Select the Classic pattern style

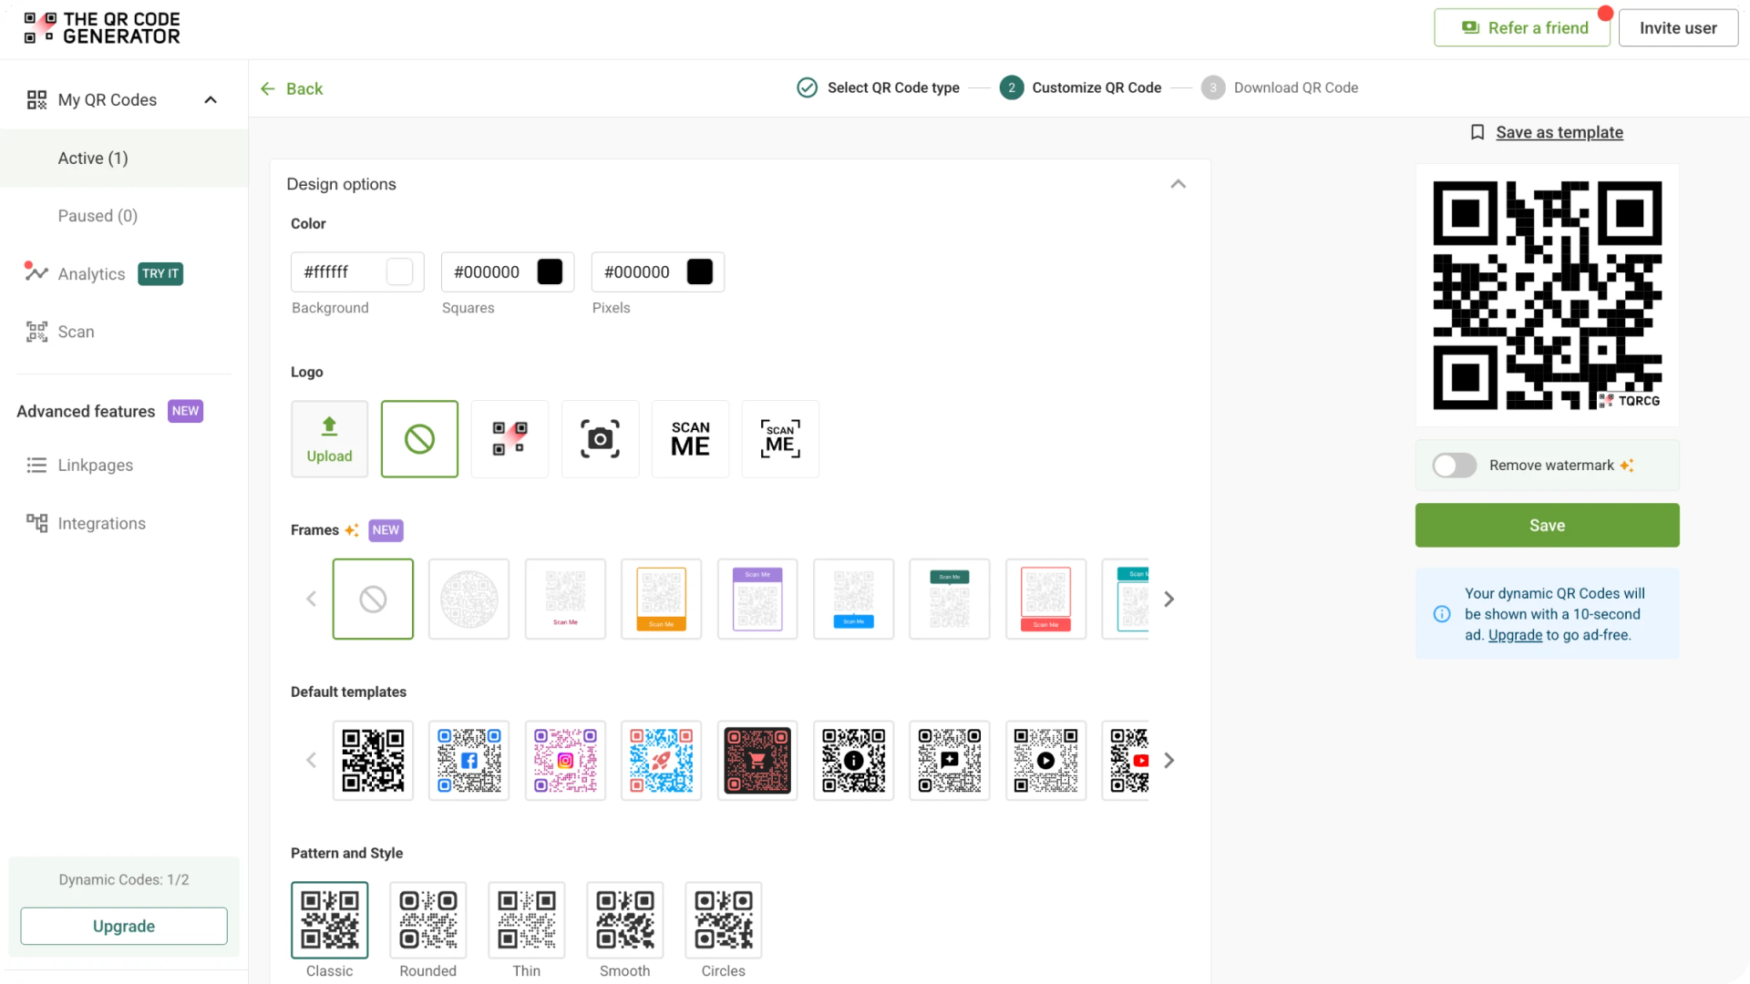point(329,919)
